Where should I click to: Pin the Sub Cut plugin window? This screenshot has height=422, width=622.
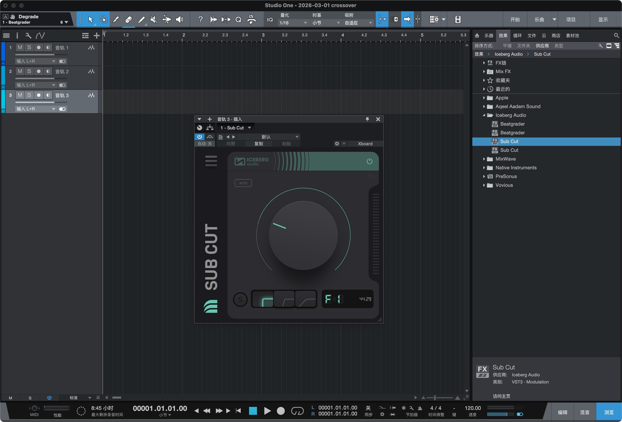pos(367,119)
